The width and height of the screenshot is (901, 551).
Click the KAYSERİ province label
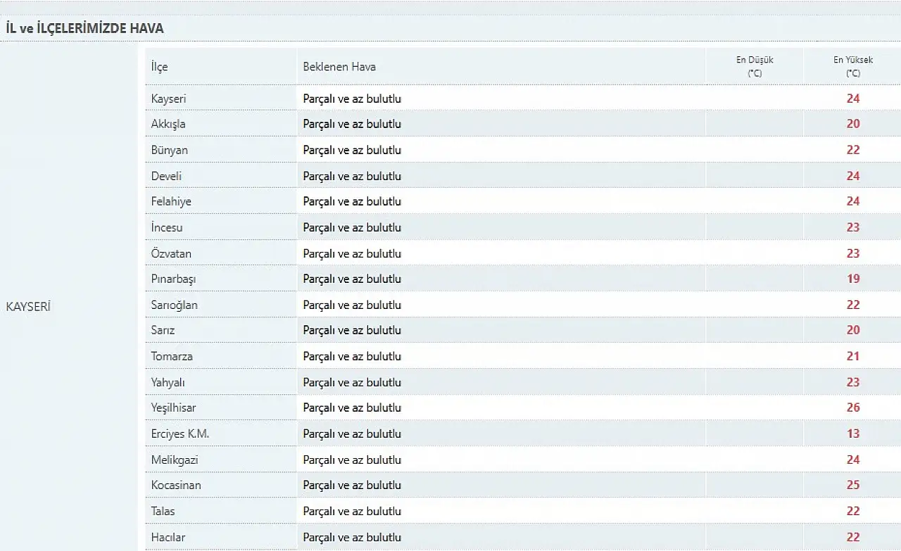(28, 307)
